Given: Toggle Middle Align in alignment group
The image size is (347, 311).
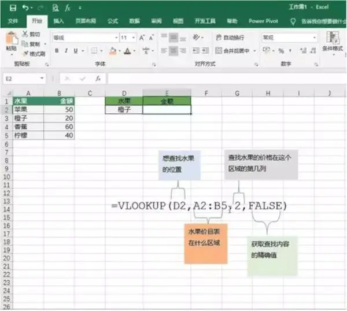Looking at the screenshot, I should pyautogui.click(x=173, y=38).
